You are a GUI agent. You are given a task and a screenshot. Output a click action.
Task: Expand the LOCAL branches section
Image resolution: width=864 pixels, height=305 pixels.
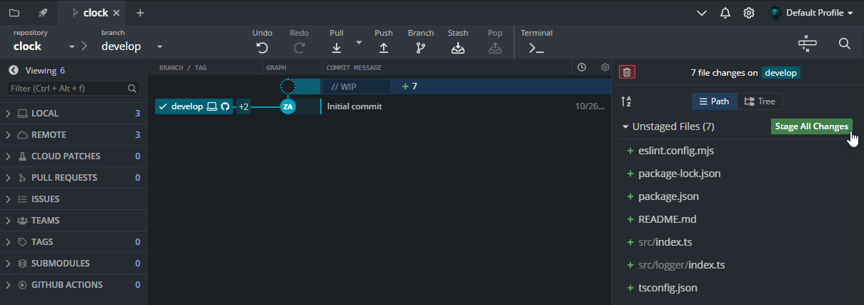coord(9,114)
